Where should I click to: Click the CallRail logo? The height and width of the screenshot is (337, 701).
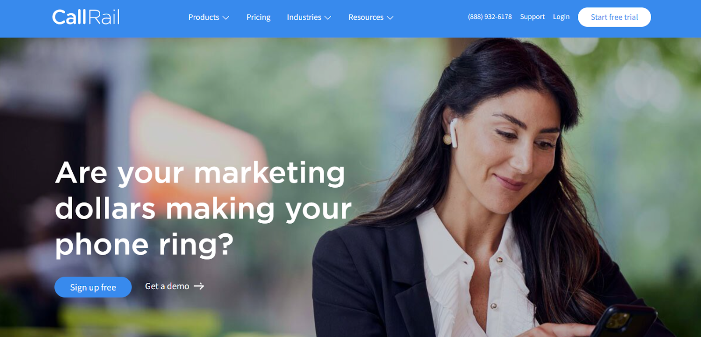point(86,17)
